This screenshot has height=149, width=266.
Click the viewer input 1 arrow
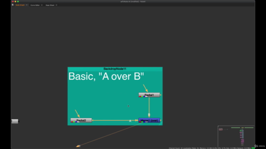point(78,146)
